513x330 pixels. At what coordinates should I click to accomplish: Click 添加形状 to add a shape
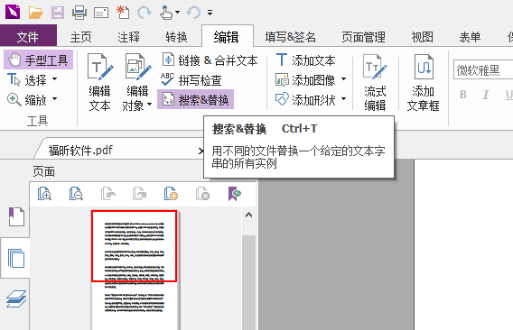click(305, 100)
